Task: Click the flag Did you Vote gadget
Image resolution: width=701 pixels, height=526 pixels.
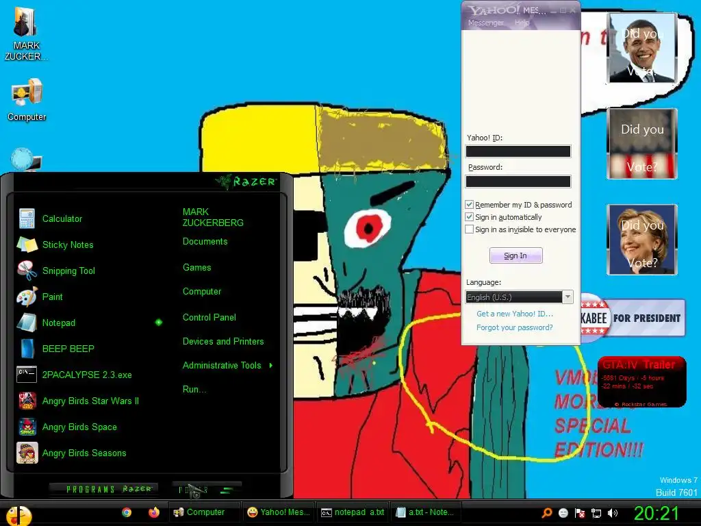Action: (x=642, y=144)
